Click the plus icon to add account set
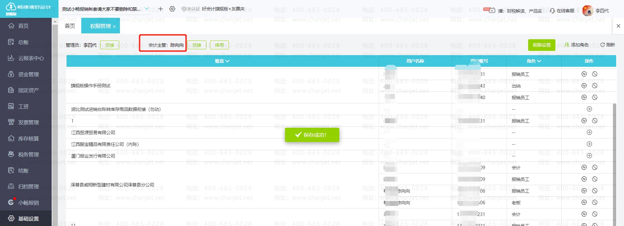Screen dimensions: 624x226 point(161,9)
